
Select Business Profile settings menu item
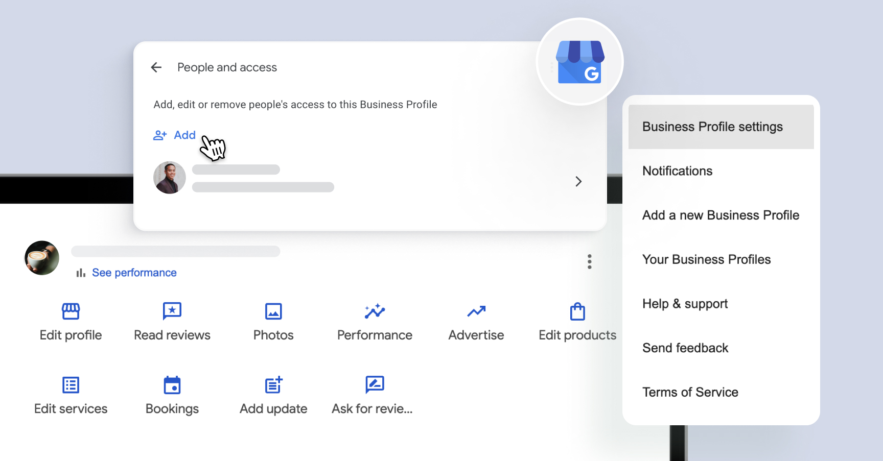[712, 126]
